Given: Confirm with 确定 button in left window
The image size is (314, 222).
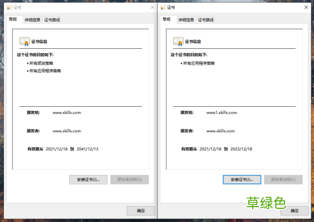Looking at the screenshot, I should [x=141, y=211].
